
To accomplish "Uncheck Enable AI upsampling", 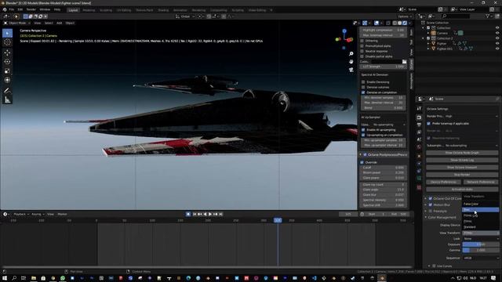I will (363, 130).
